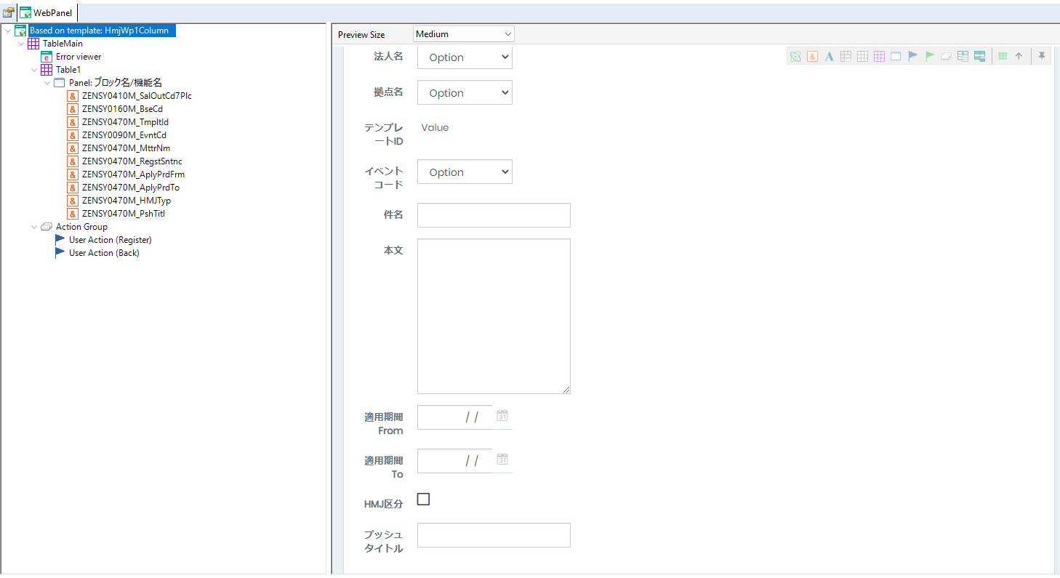Select ZENSY0470M_AplyPrdTo variable
Screen dimensions: 1060x578
coord(130,188)
